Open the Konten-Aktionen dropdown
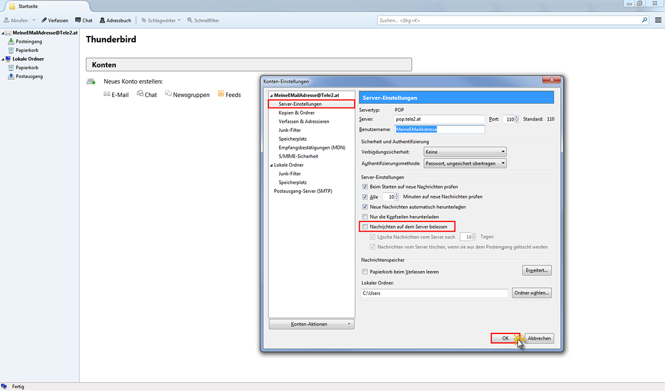Image resolution: width=665 pixels, height=391 pixels. (311, 324)
